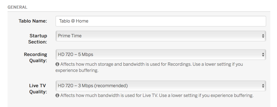This screenshot has height=107, width=277.
Task: Focus the Tablo Name text field
Action: pyautogui.click(x=161, y=21)
